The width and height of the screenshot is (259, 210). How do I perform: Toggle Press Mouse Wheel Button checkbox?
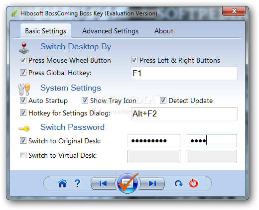[x=23, y=60]
